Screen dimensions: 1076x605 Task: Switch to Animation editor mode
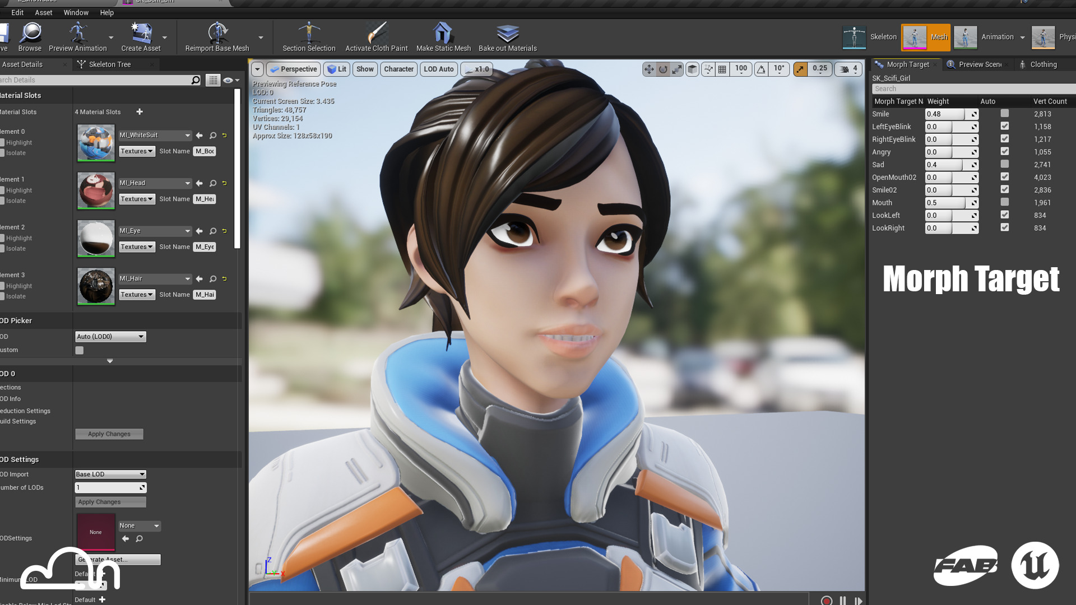point(984,38)
